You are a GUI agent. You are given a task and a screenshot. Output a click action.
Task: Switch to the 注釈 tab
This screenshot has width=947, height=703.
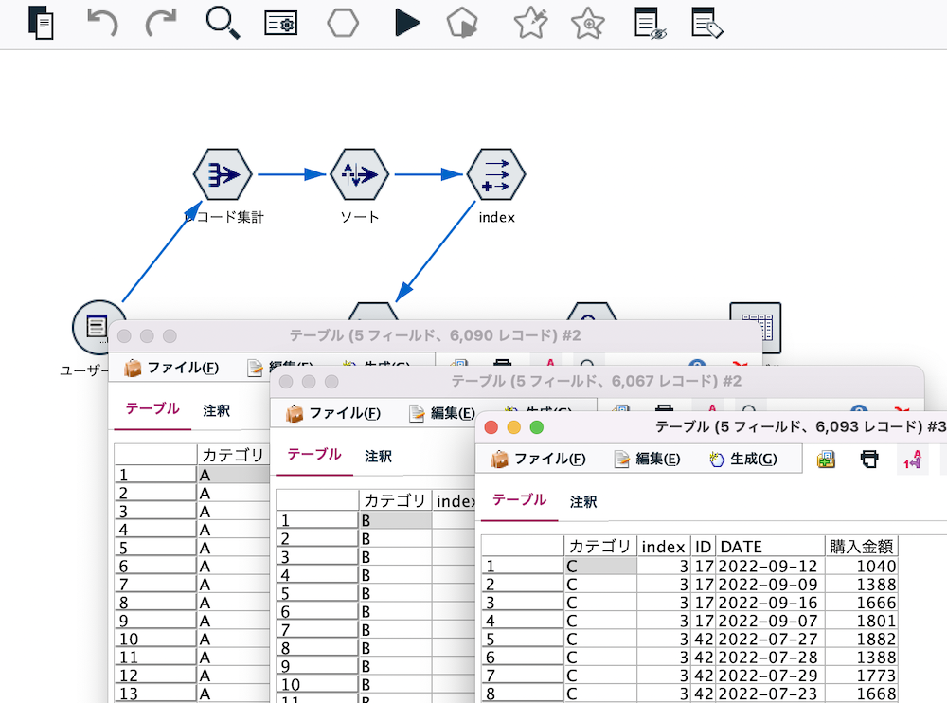pos(582,502)
